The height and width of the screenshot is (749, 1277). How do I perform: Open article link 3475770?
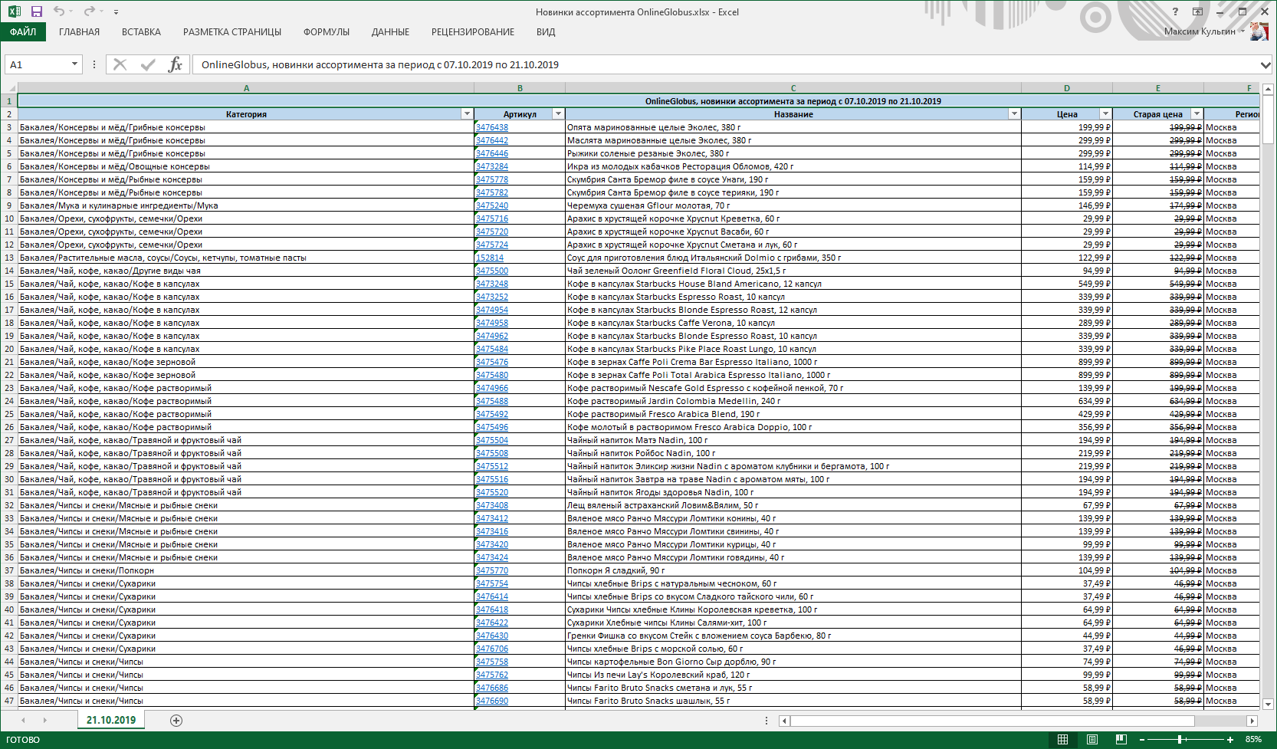coord(492,570)
